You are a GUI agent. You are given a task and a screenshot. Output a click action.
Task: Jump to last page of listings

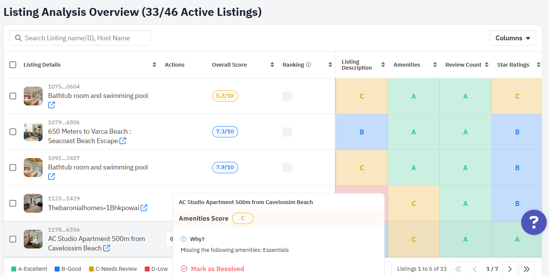[x=526, y=269]
